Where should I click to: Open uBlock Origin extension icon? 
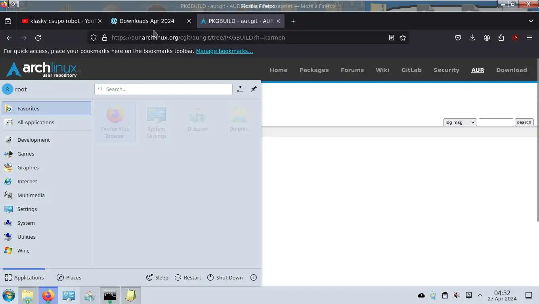(x=515, y=38)
